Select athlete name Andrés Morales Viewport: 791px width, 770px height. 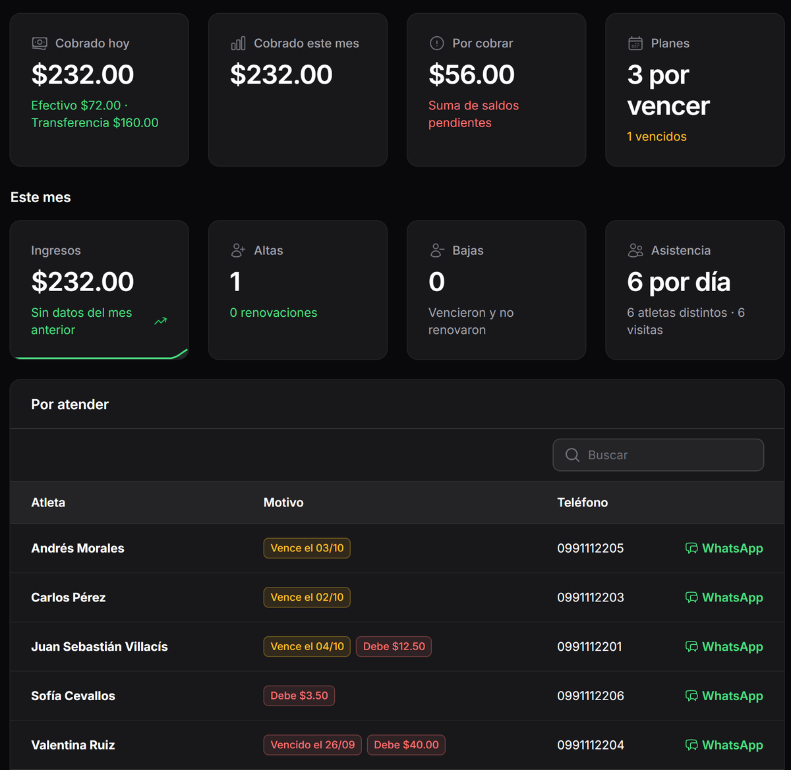point(78,548)
